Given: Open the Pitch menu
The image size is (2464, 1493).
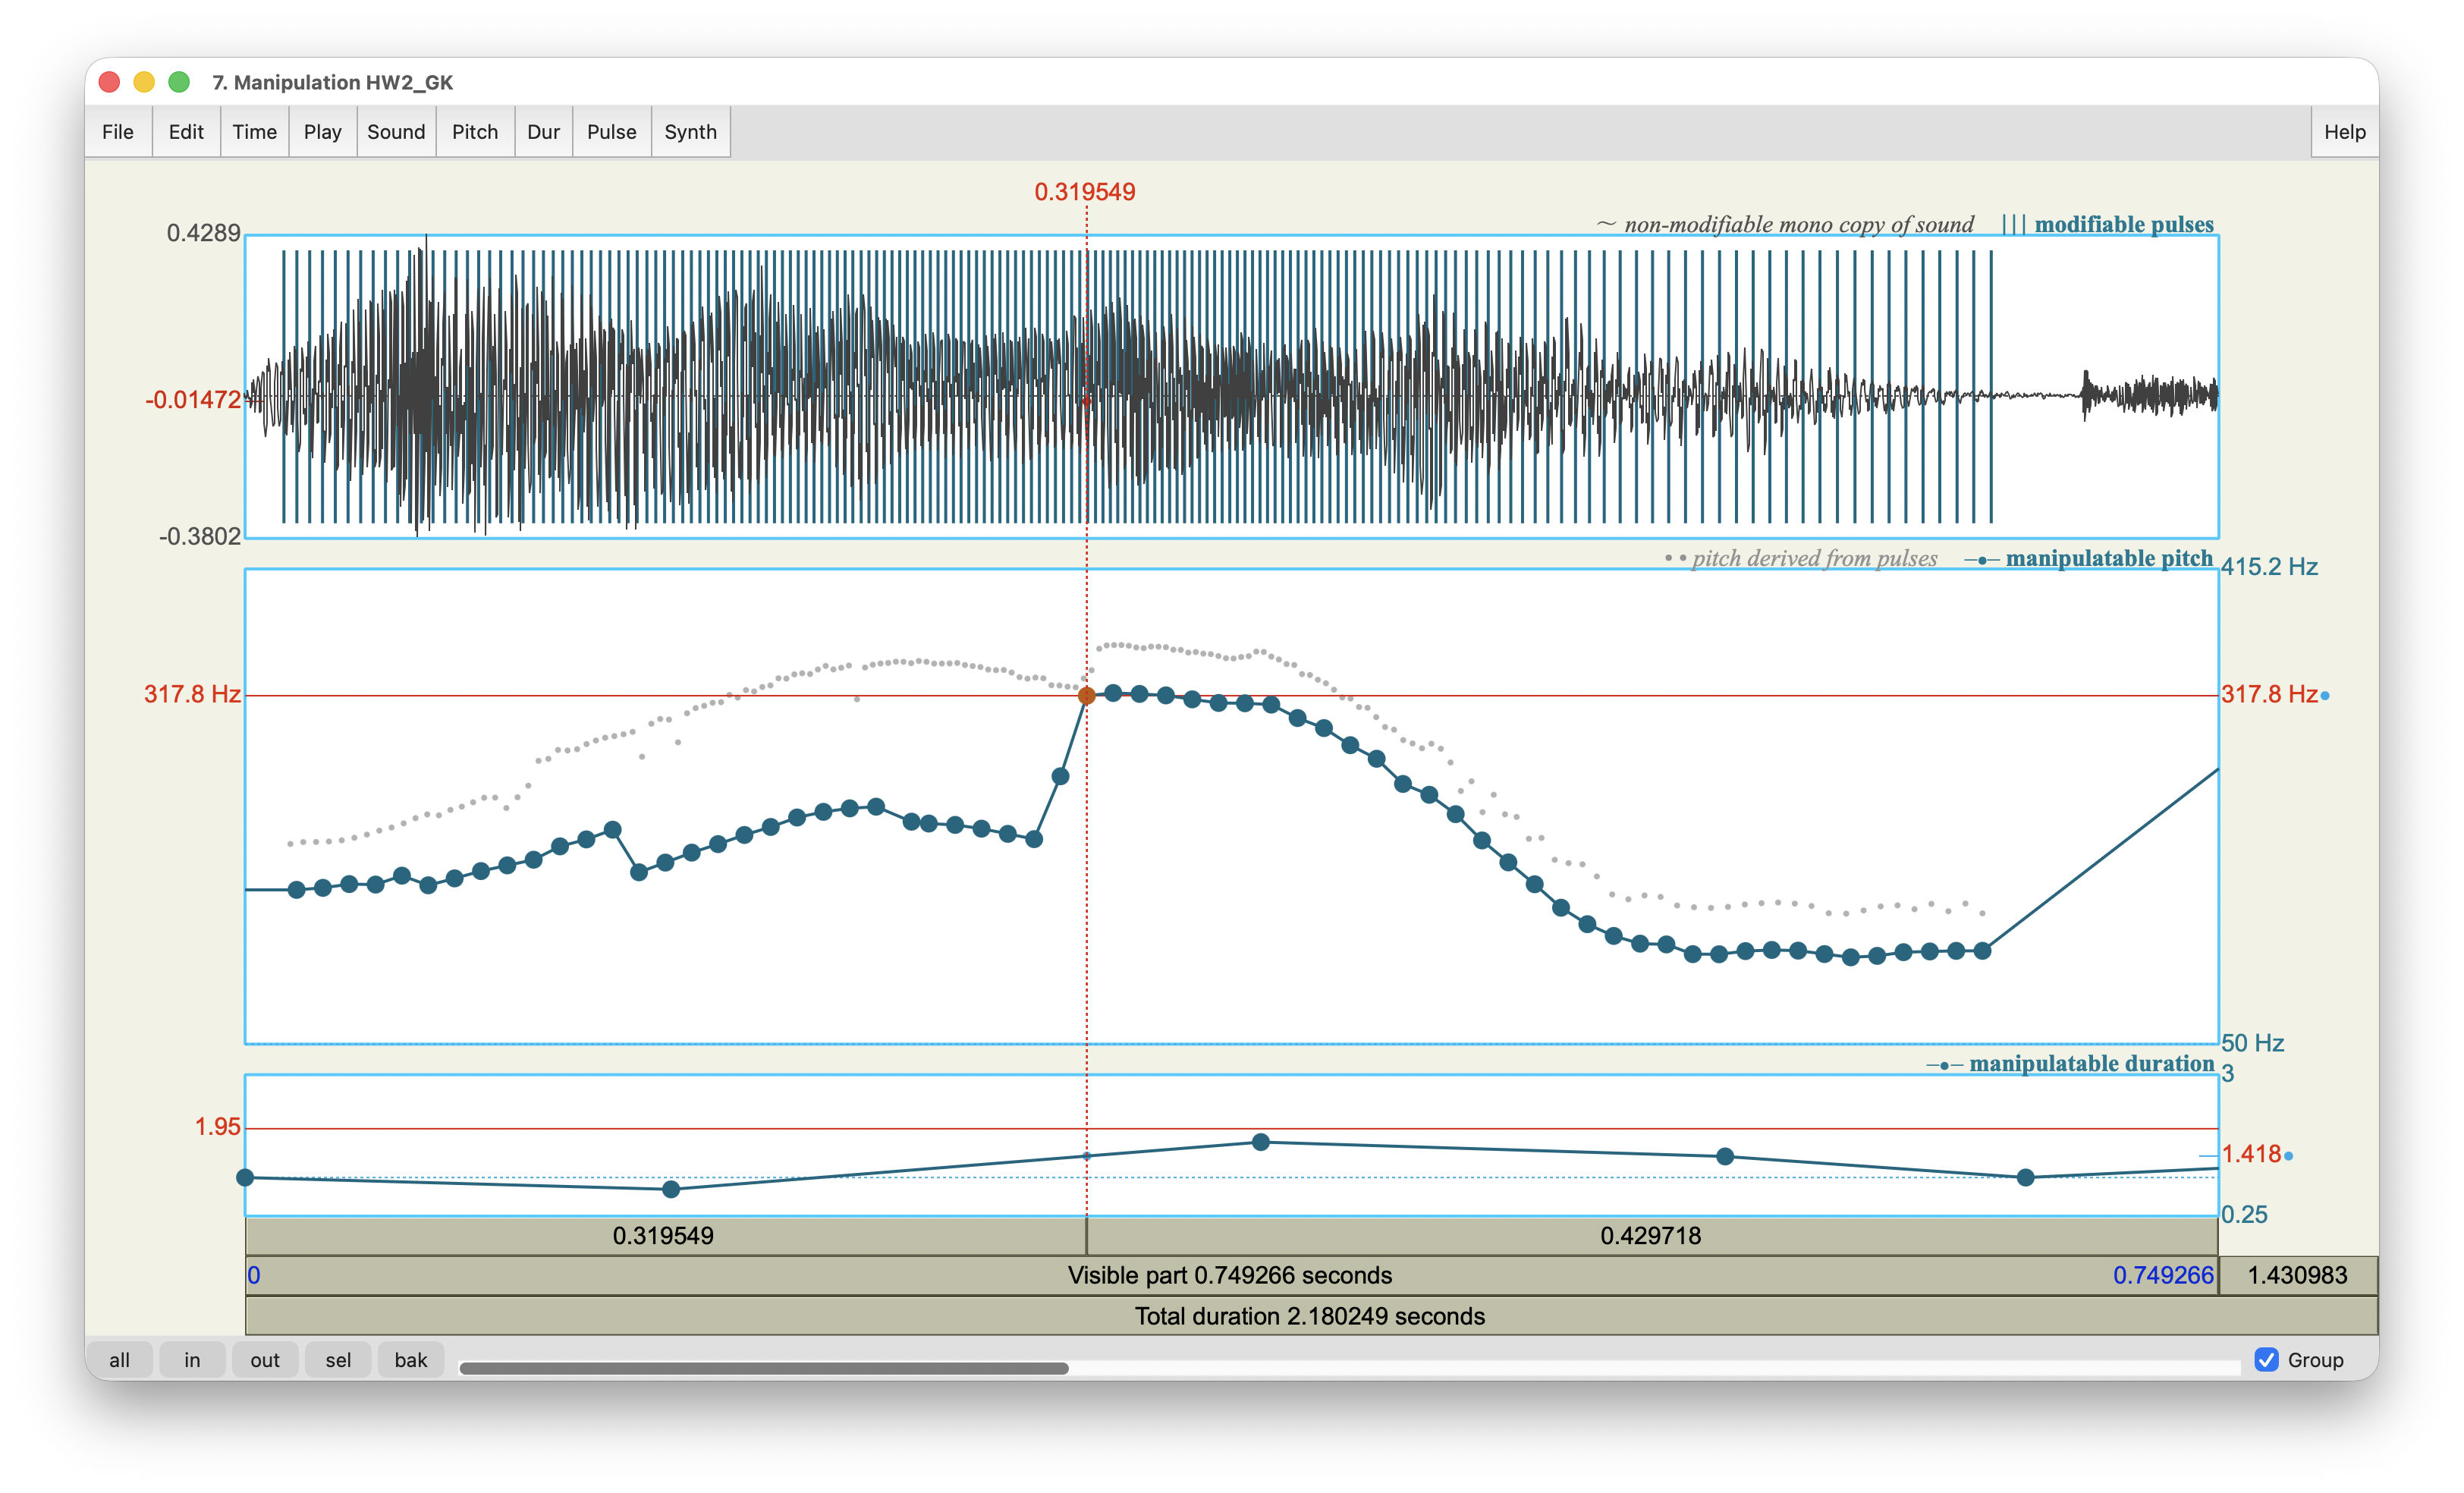Looking at the screenshot, I should tap(474, 132).
